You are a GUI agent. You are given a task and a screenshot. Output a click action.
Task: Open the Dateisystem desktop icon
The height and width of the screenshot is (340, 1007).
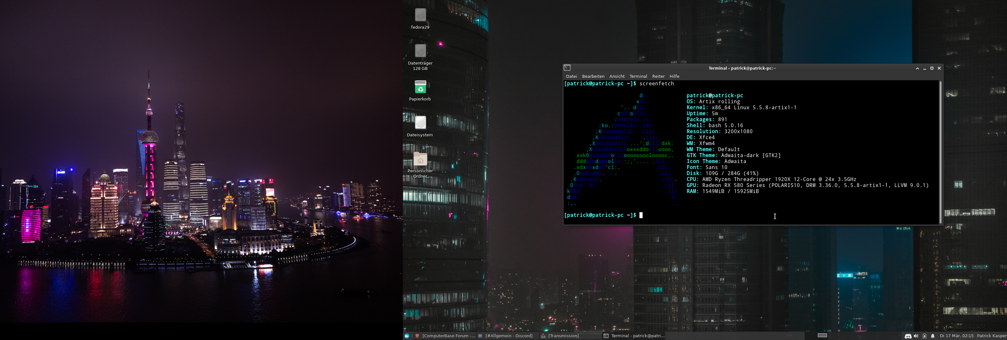(420, 123)
